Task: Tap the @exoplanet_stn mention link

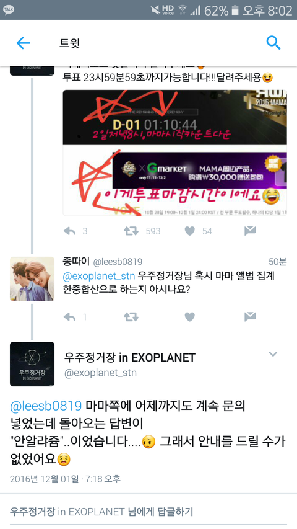Action: (x=98, y=276)
